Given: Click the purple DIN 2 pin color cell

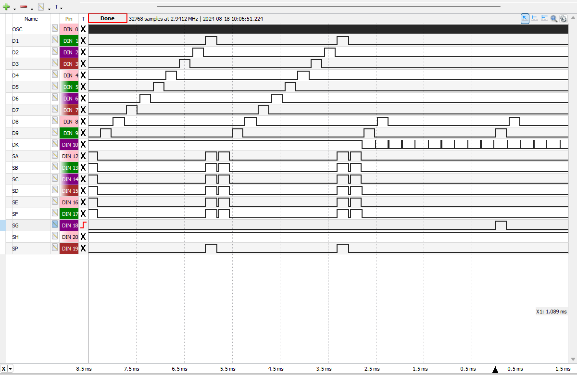Looking at the screenshot, I should [69, 52].
